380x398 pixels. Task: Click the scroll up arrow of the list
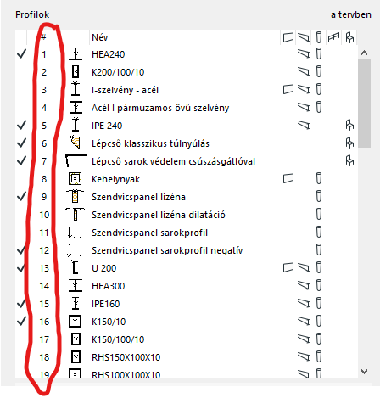click(x=364, y=53)
